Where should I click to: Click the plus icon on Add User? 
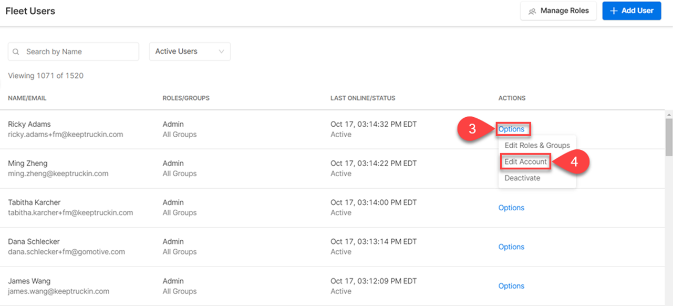point(614,11)
